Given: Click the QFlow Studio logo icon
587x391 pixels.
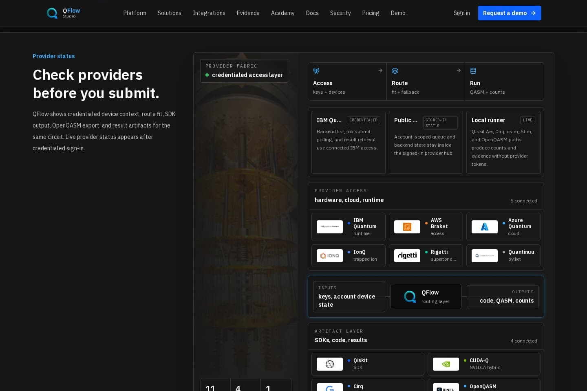Looking at the screenshot, I should coord(52,13).
